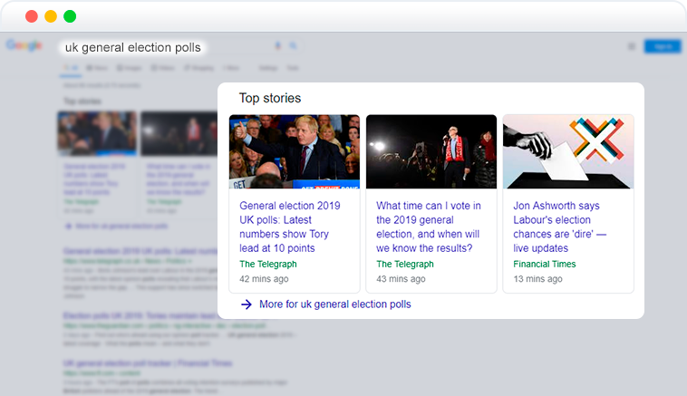Click The Telegraph source under 42 mins story
This screenshot has width=687, height=396.
pos(268,264)
